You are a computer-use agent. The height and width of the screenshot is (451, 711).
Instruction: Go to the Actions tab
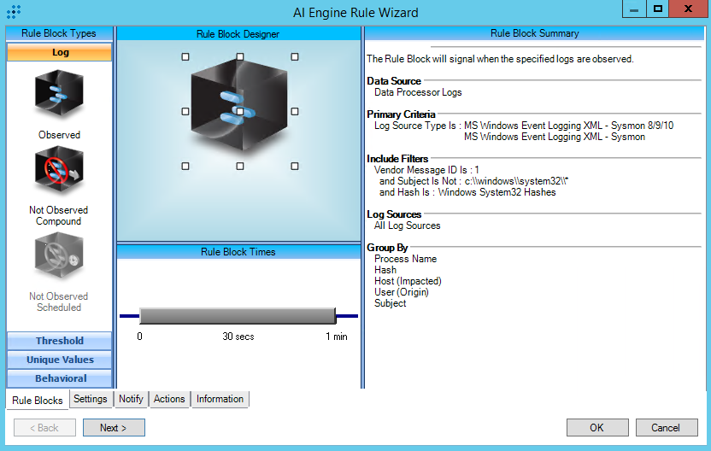coord(169,399)
